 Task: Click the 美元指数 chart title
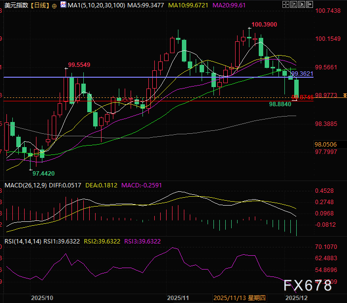click(16, 6)
